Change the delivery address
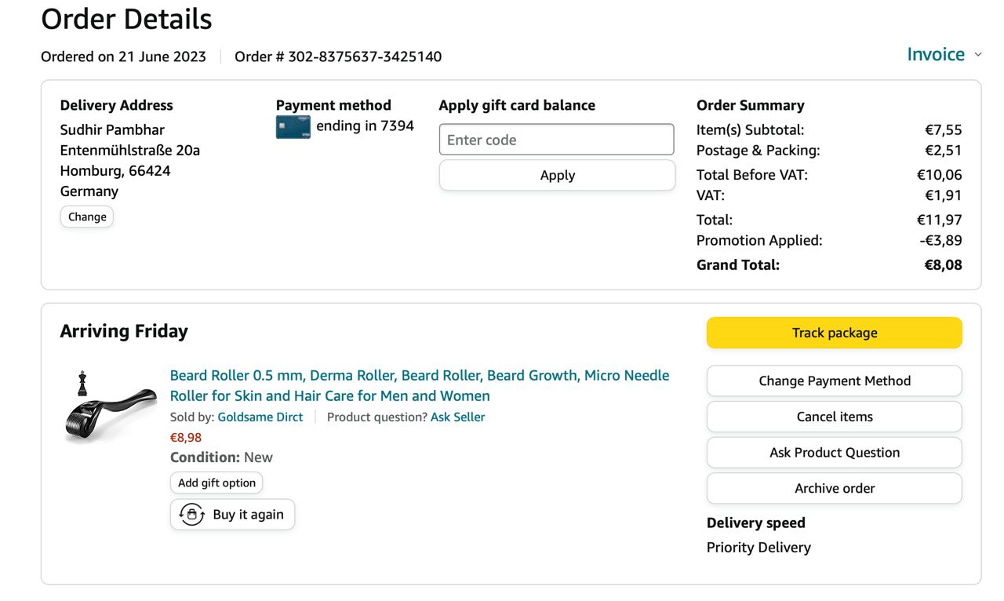1004x601 pixels. click(x=87, y=217)
